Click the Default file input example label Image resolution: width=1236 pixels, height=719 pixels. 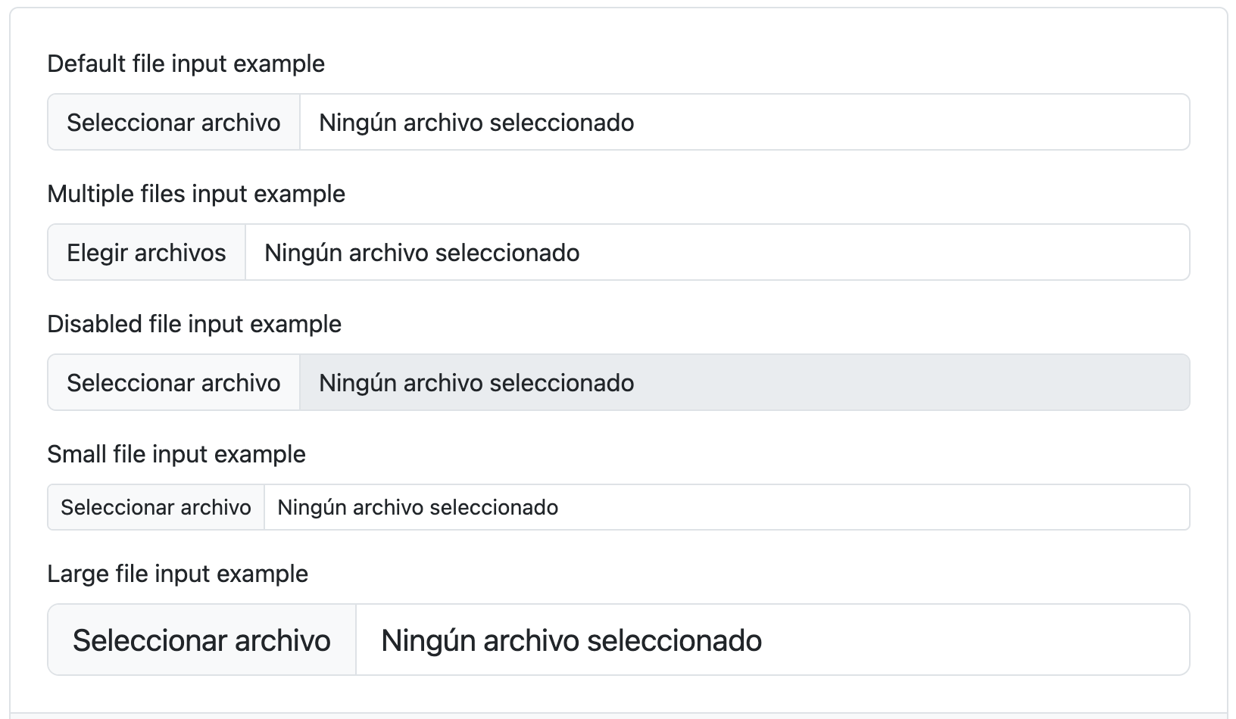click(x=186, y=64)
